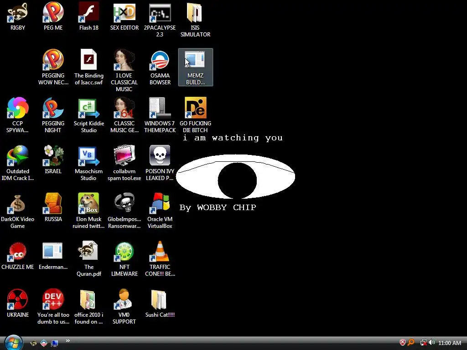
Task: Click the monitor quick launch icon in taskbar
Action: pos(54,343)
